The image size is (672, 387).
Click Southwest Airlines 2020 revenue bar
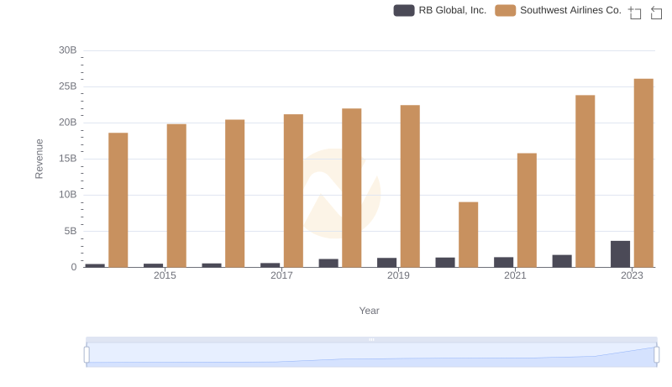coord(469,234)
